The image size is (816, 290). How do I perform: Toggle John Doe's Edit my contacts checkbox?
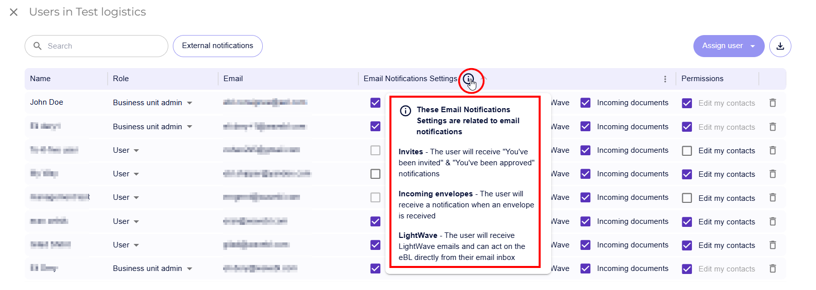[687, 103]
